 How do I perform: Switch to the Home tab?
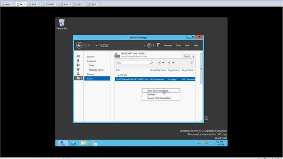(8, 4)
